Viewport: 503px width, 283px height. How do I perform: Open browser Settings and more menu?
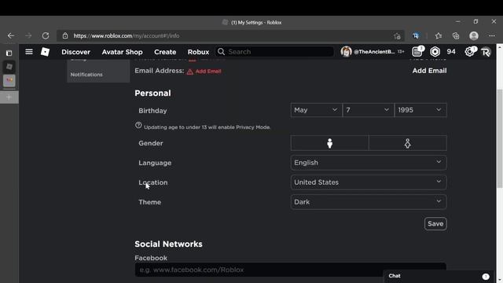[x=492, y=35]
